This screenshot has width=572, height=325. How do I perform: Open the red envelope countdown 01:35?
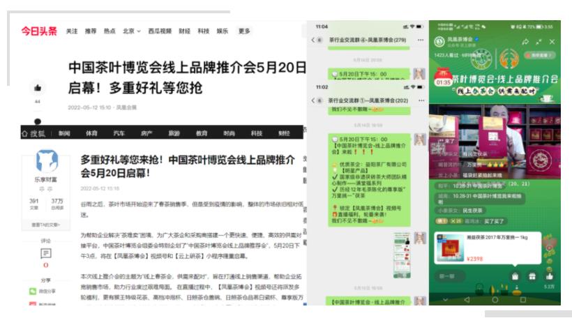click(442, 77)
